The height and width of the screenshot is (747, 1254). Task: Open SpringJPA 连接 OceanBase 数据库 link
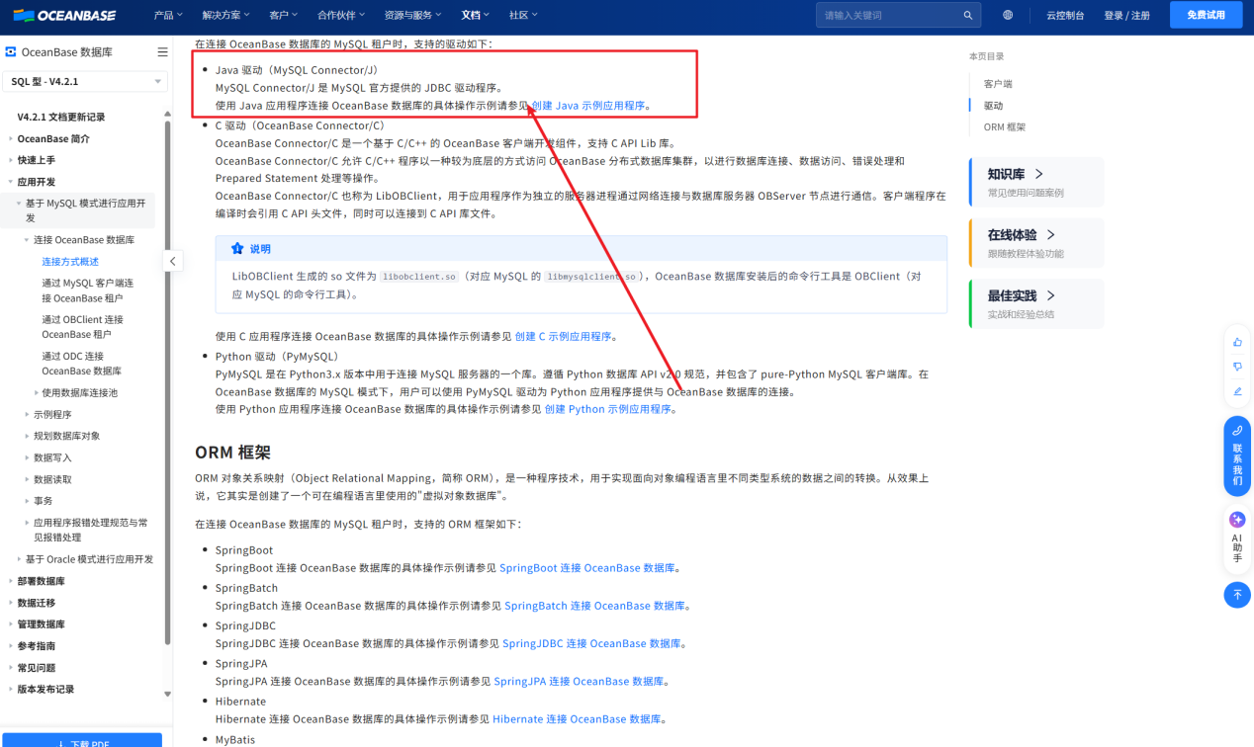(579, 682)
